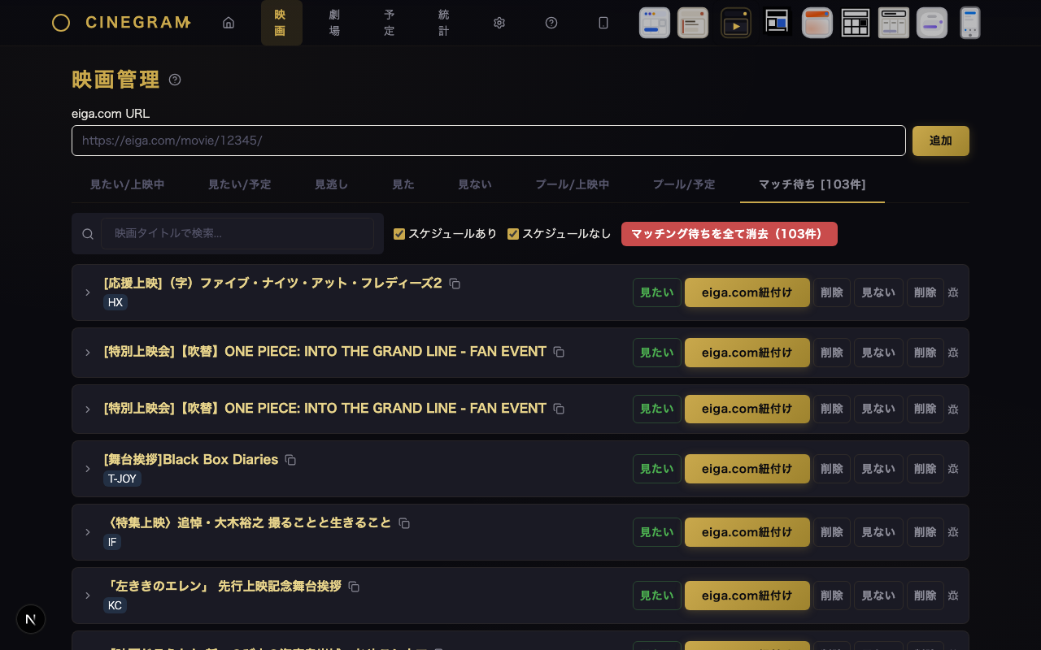The image size is (1041, 650).
Task: Click bug icon on 左ききのエレン row
Action: pos(953,596)
